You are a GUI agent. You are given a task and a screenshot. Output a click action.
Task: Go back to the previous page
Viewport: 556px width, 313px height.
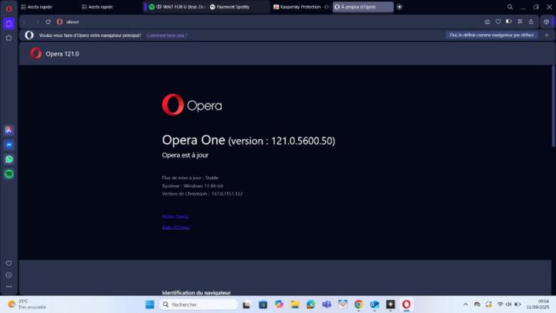coord(25,22)
